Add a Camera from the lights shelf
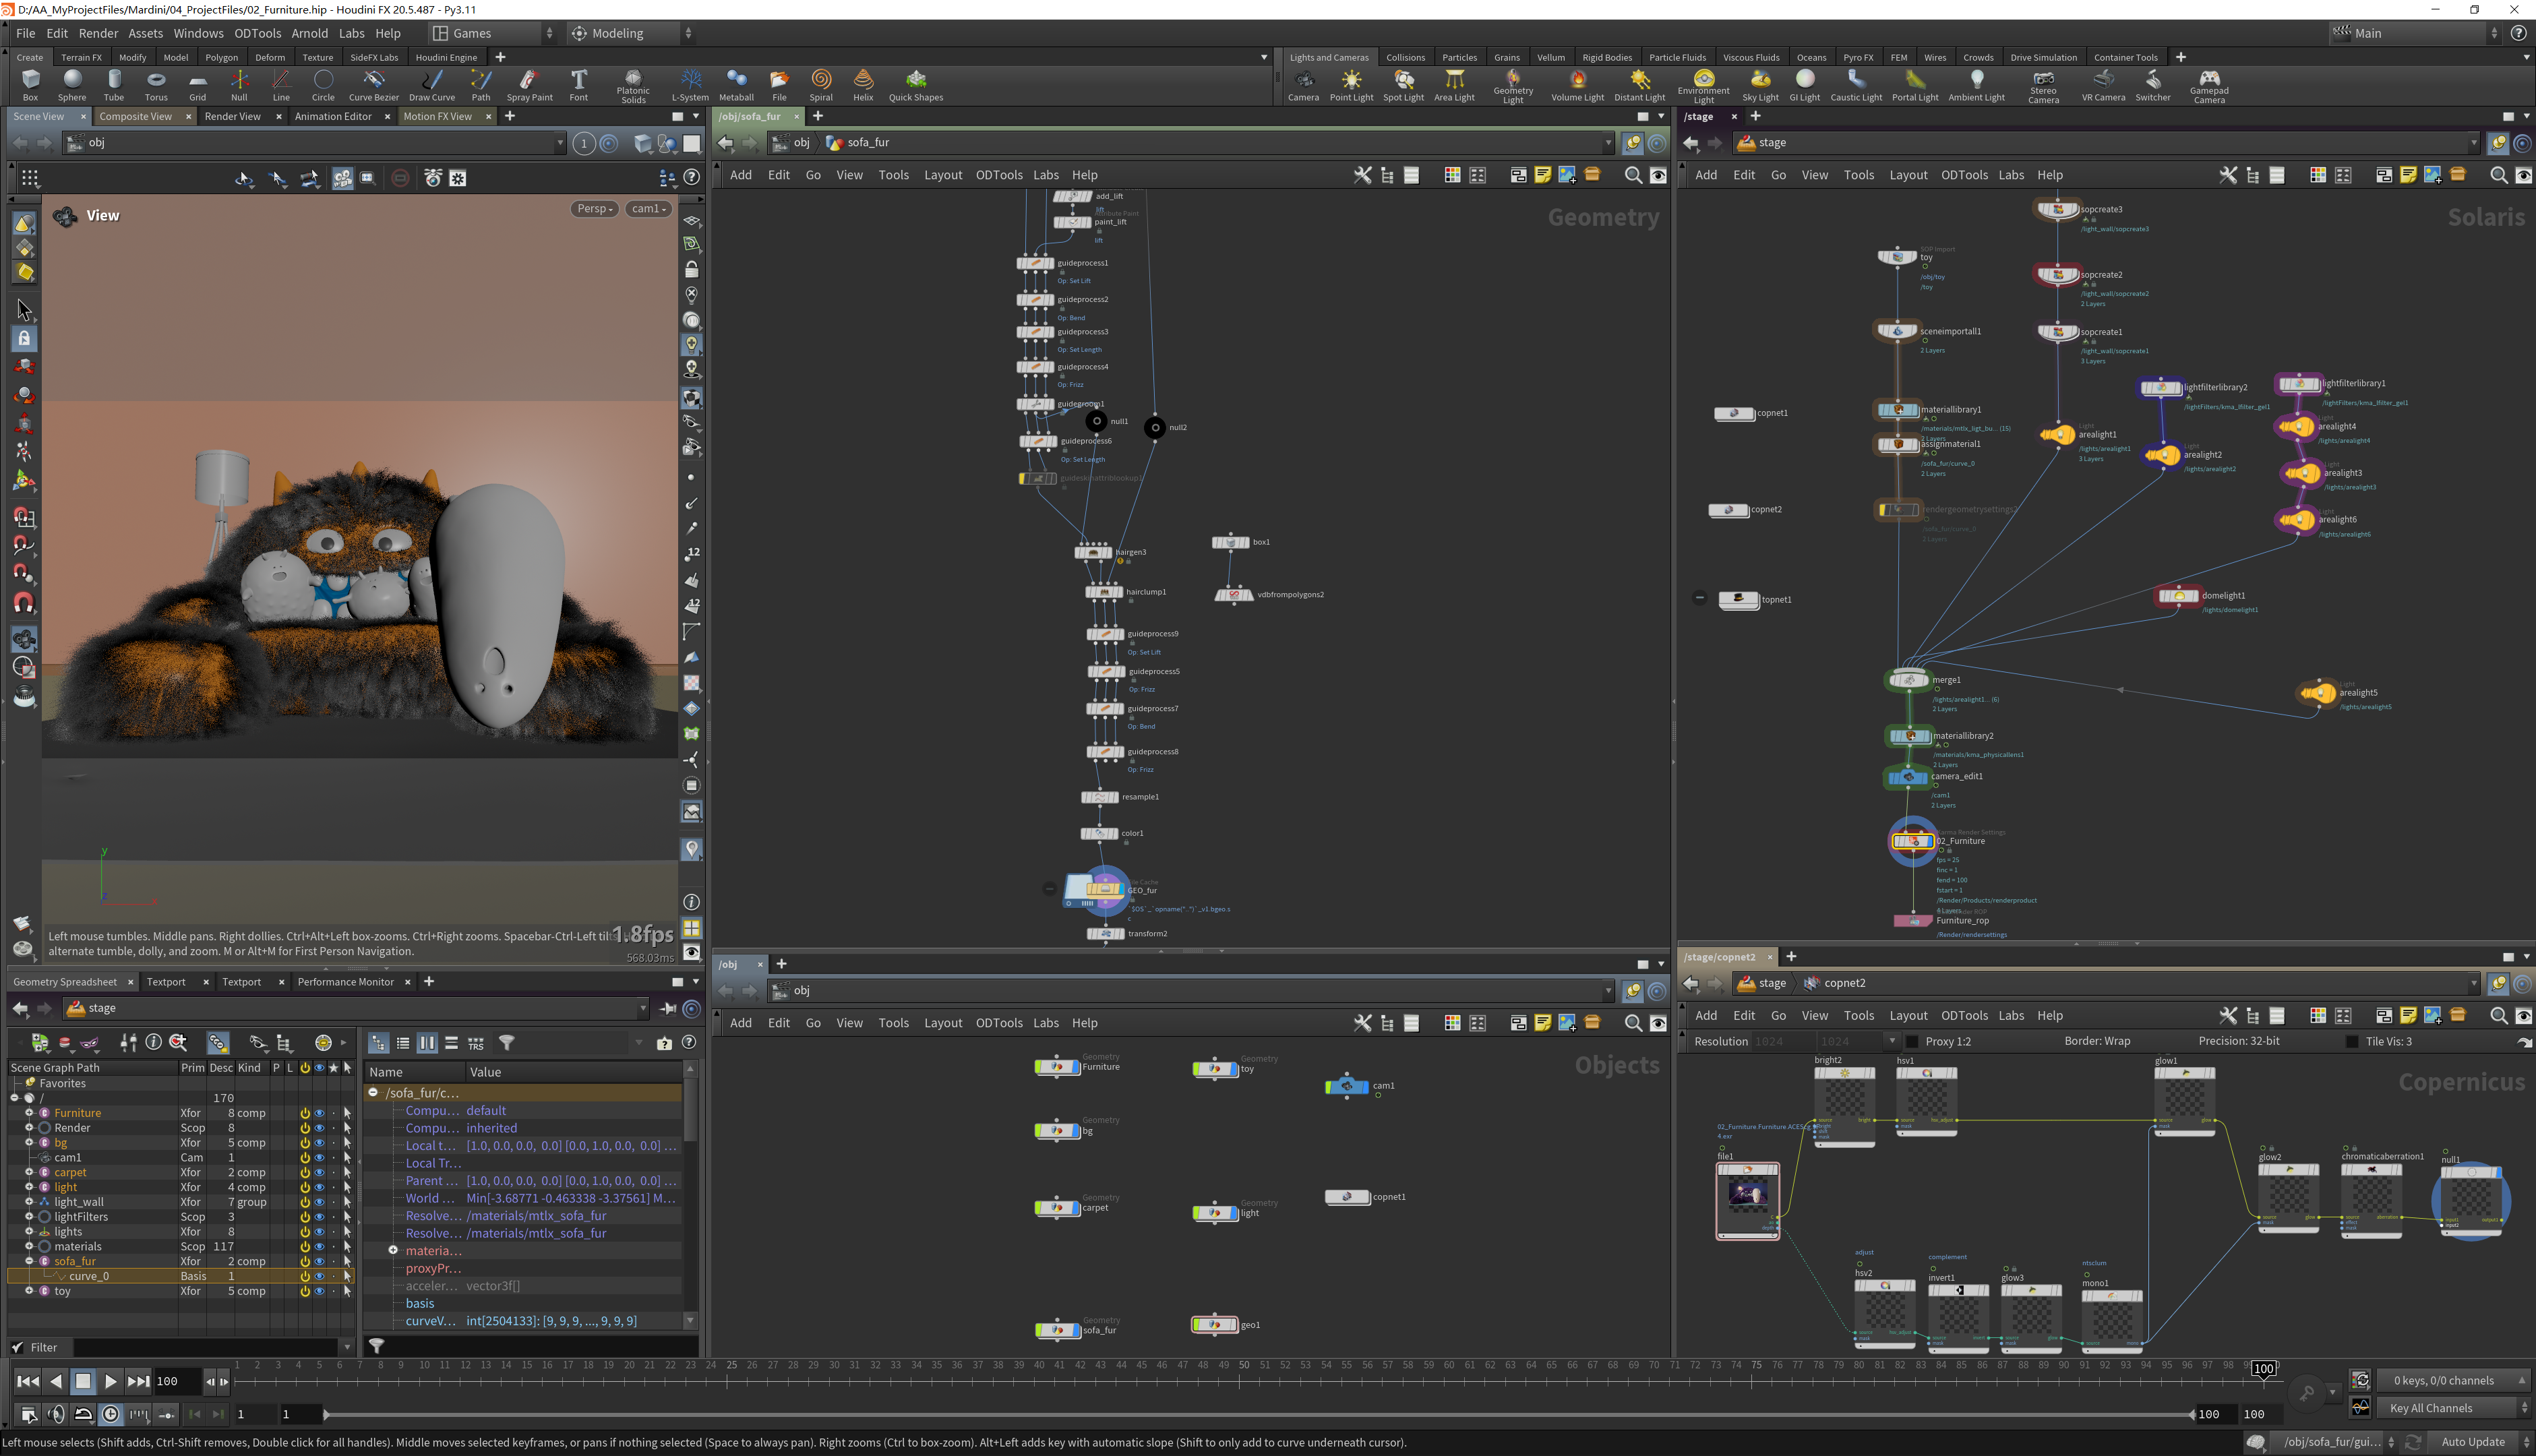 pos(1303,85)
